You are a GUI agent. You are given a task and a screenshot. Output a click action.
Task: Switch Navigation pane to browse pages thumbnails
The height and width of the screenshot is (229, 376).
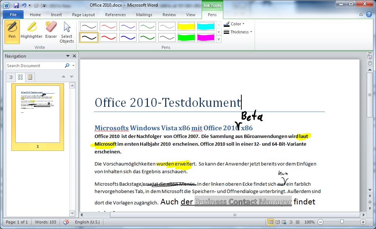[20, 77]
